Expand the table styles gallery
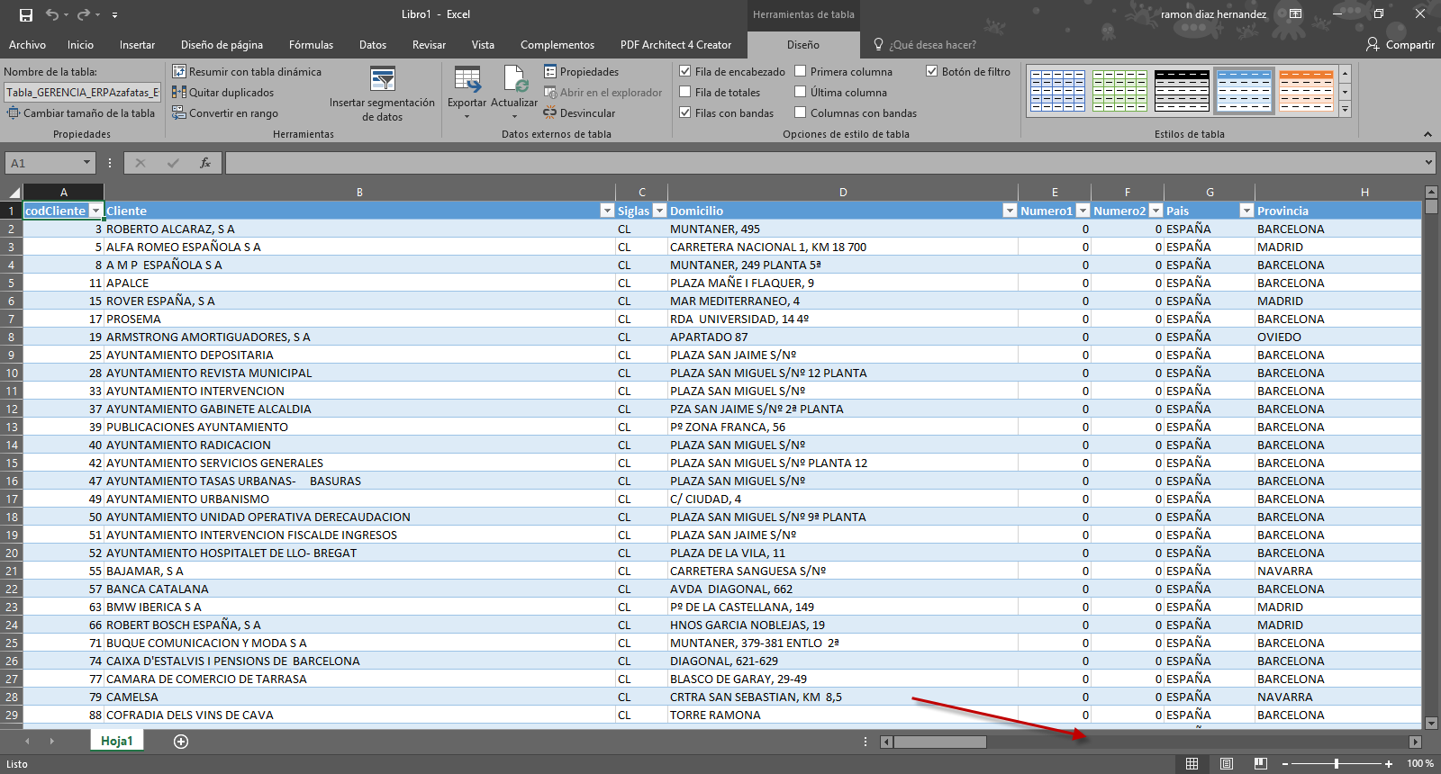 (x=1345, y=110)
